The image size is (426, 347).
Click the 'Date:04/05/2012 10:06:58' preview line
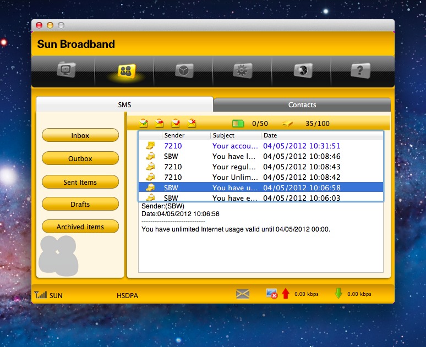(x=181, y=214)
